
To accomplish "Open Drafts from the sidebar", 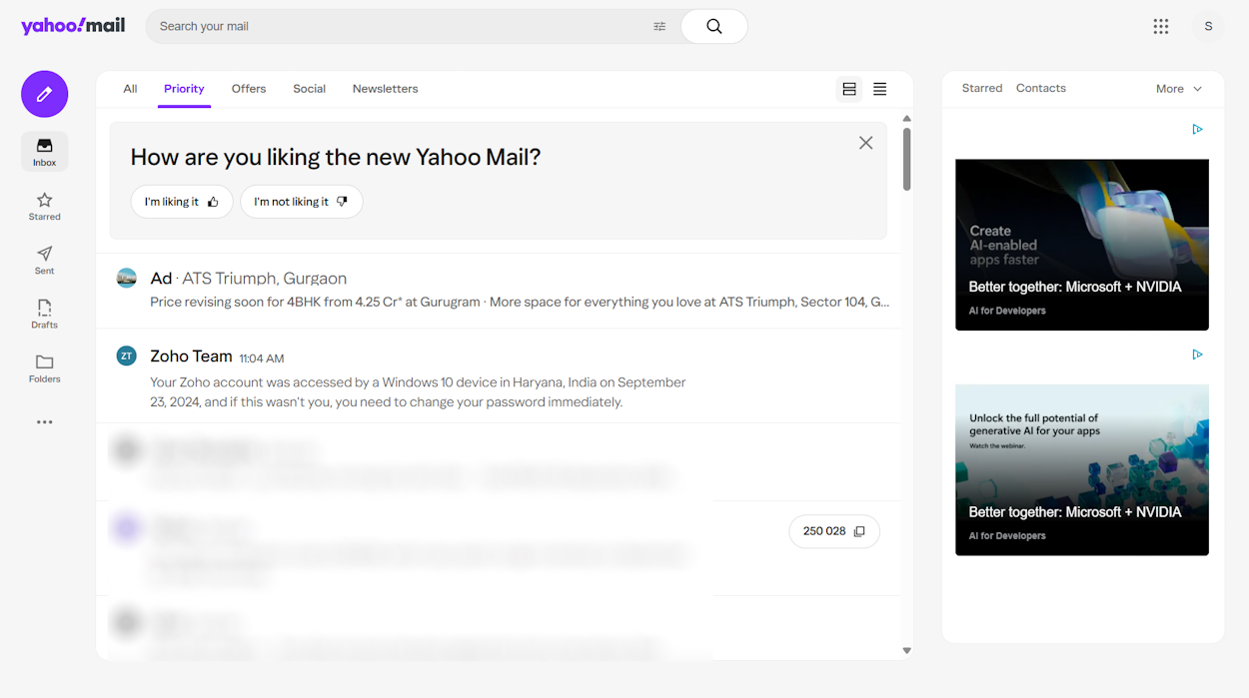I will tap(44, 309).
